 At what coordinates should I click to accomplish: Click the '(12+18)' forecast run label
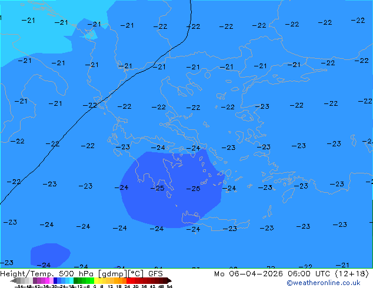pyautogui.click(x=352, y=274)
